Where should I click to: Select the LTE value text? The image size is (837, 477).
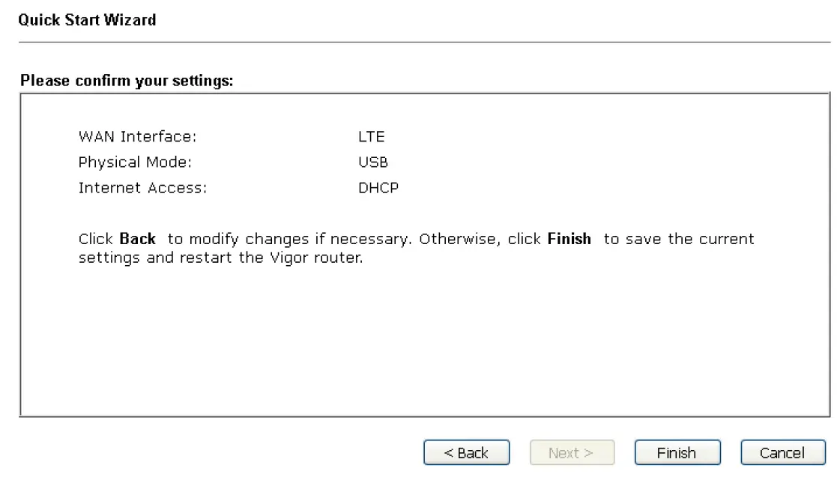pos(371,137)
